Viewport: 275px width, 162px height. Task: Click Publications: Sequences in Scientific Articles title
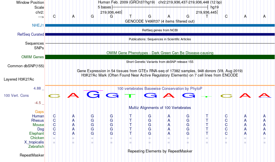(x=160, y=39)
